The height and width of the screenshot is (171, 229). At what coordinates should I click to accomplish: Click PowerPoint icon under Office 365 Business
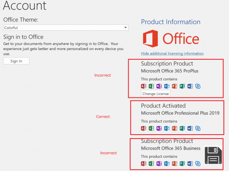coord(175,164)
